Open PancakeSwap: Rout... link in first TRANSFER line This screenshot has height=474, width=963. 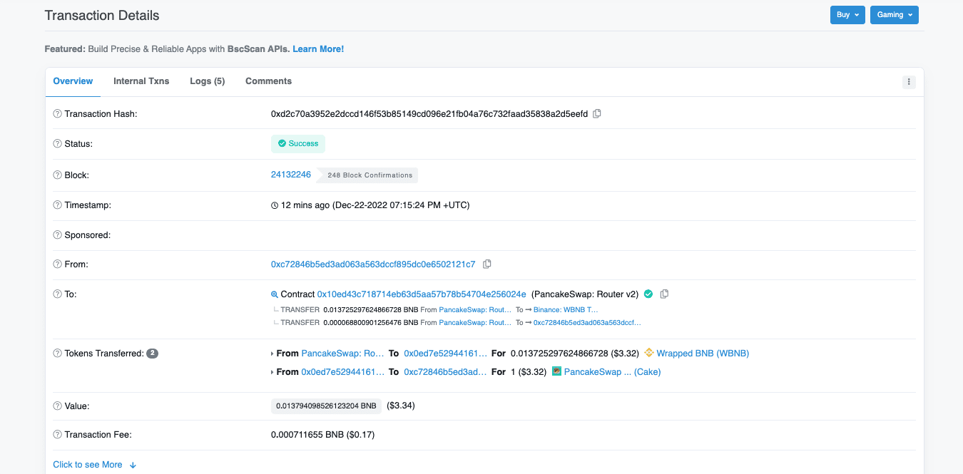(x=475, y=310)
